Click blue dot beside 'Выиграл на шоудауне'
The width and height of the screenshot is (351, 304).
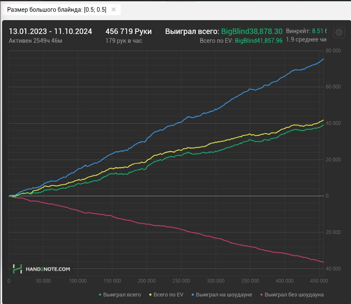coord(193,295)
